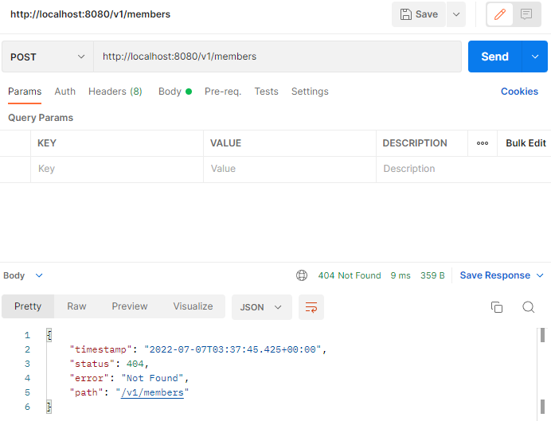Click the 9 ms response time

(x=401, y=275)
